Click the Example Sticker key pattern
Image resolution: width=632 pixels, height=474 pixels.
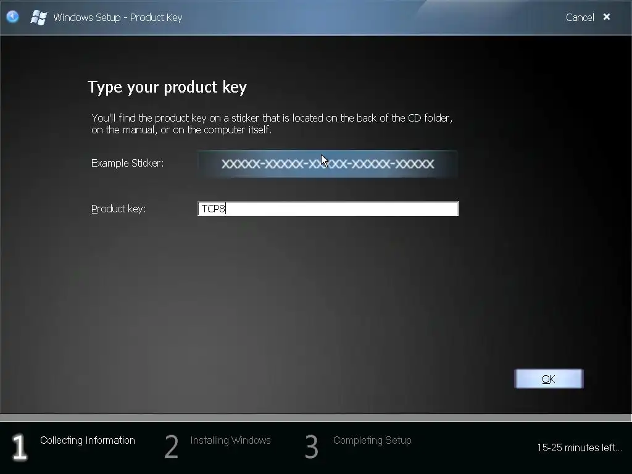tap(328, 164)
